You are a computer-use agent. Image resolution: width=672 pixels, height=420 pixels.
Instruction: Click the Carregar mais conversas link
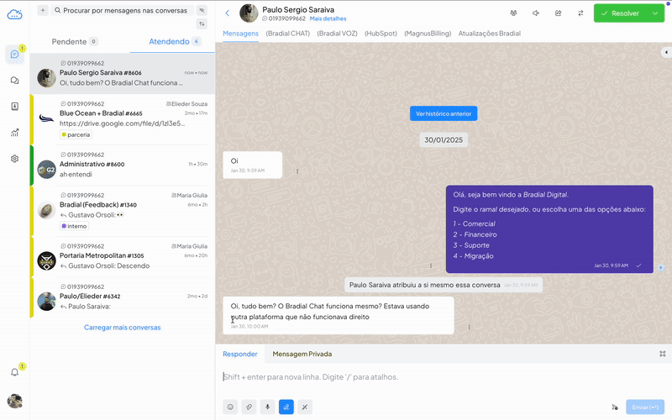[x=122, y=328]
